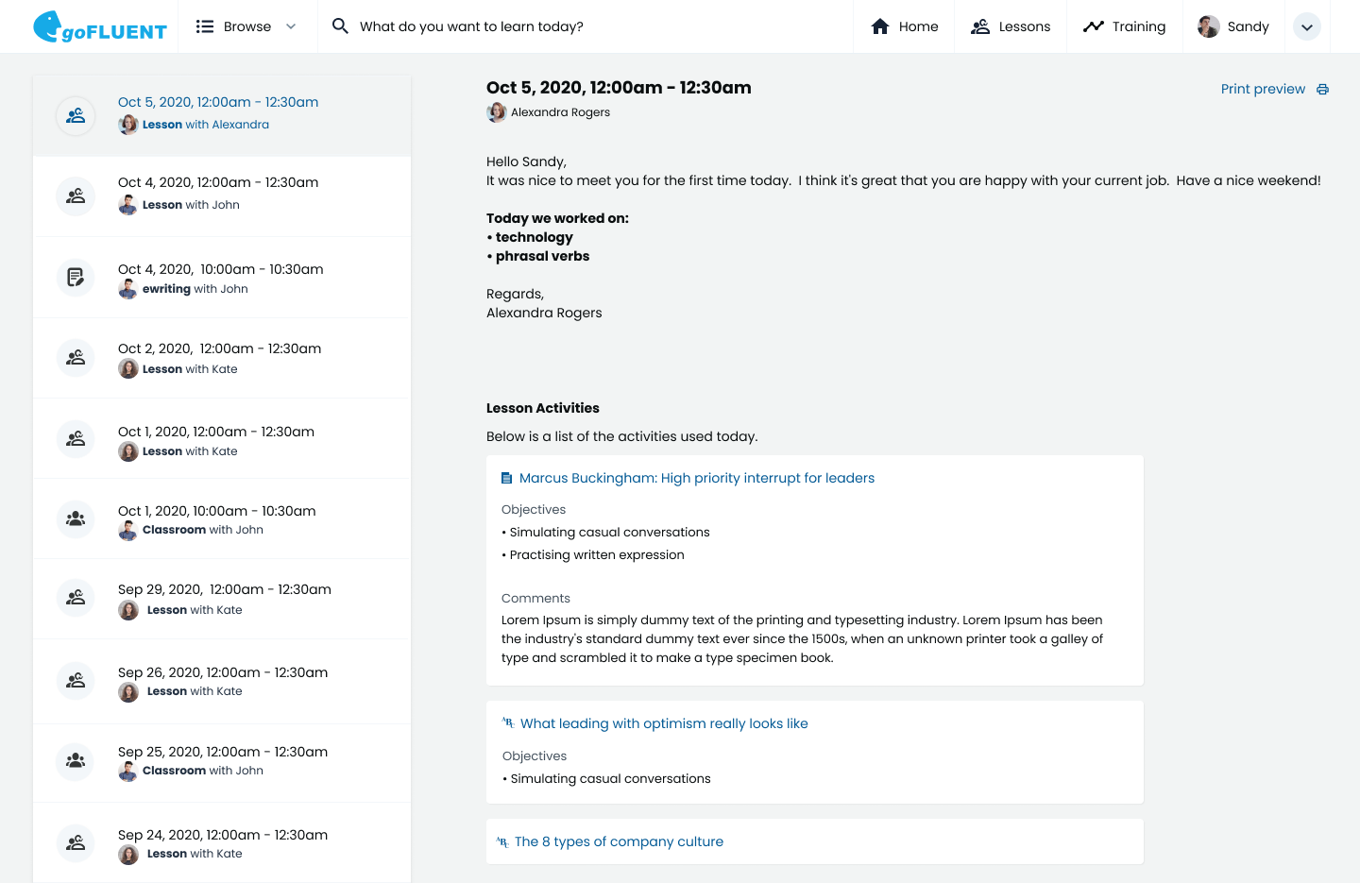This screenshot has height=883, width=1360.
Task: Click the ewriting document icon on Oct 4 entry
Action: (75, 277)
